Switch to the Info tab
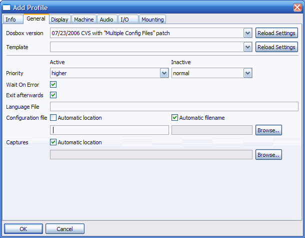The width and height of the screenshot is (305, 238). tap(10, 20)
